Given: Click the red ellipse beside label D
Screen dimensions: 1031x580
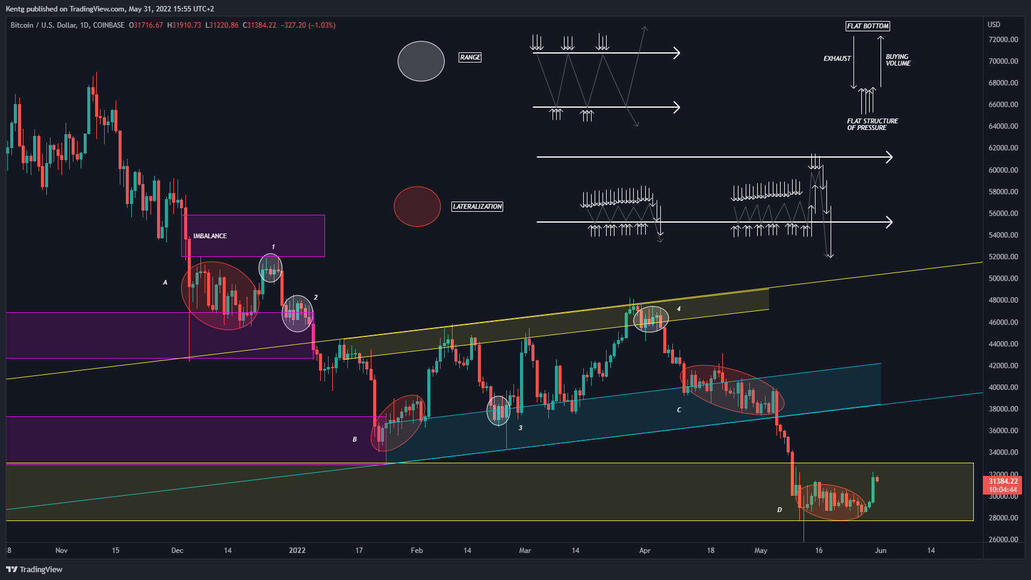Looking at the screenshot, I should coord(831,502).
